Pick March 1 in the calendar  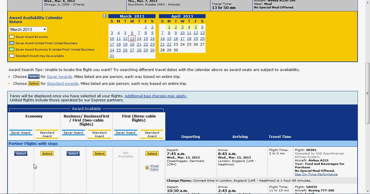point(146,27)
